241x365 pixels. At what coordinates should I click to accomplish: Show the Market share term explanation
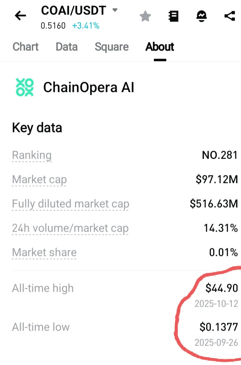click(x=44, y=252)
